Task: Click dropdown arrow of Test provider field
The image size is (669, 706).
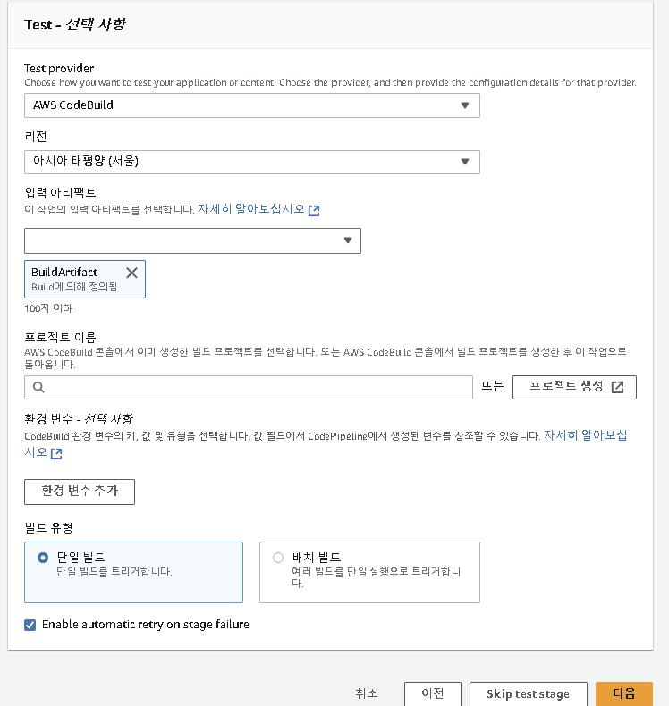Action: pos(465,105)
